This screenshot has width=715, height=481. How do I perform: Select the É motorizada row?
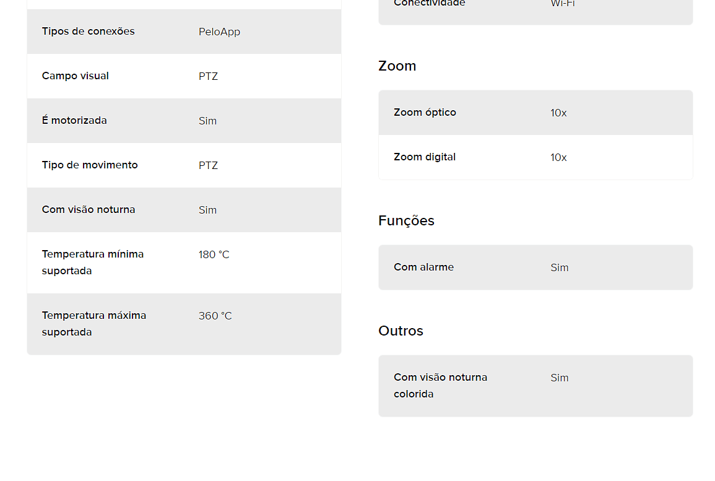click(184, 121)
